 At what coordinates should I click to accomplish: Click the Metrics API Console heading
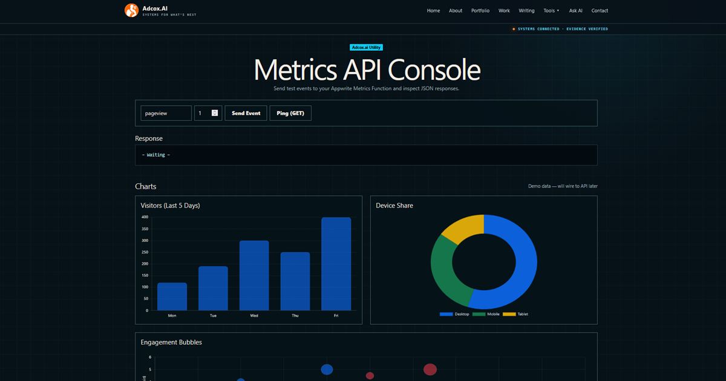coord(367,70)
